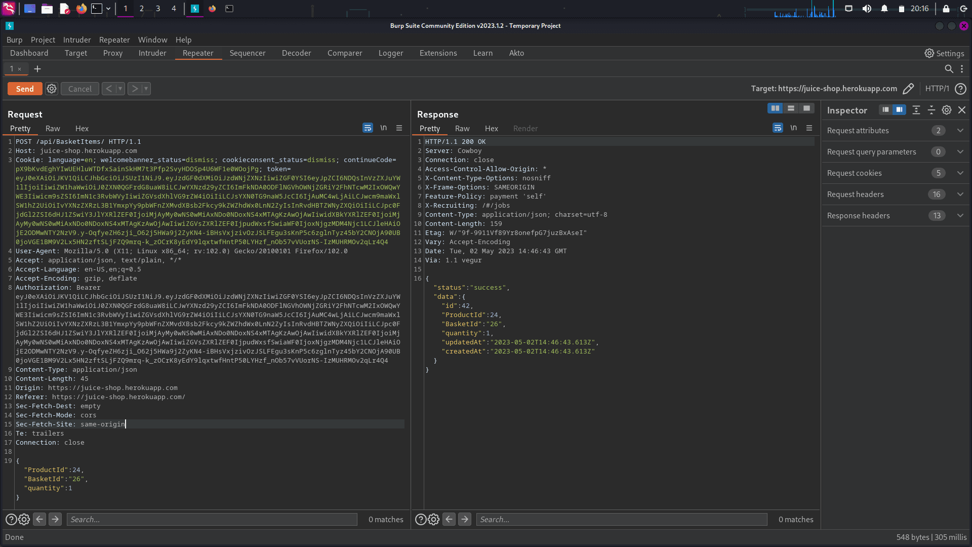Switch to the Decoder tab

[296, 53]
